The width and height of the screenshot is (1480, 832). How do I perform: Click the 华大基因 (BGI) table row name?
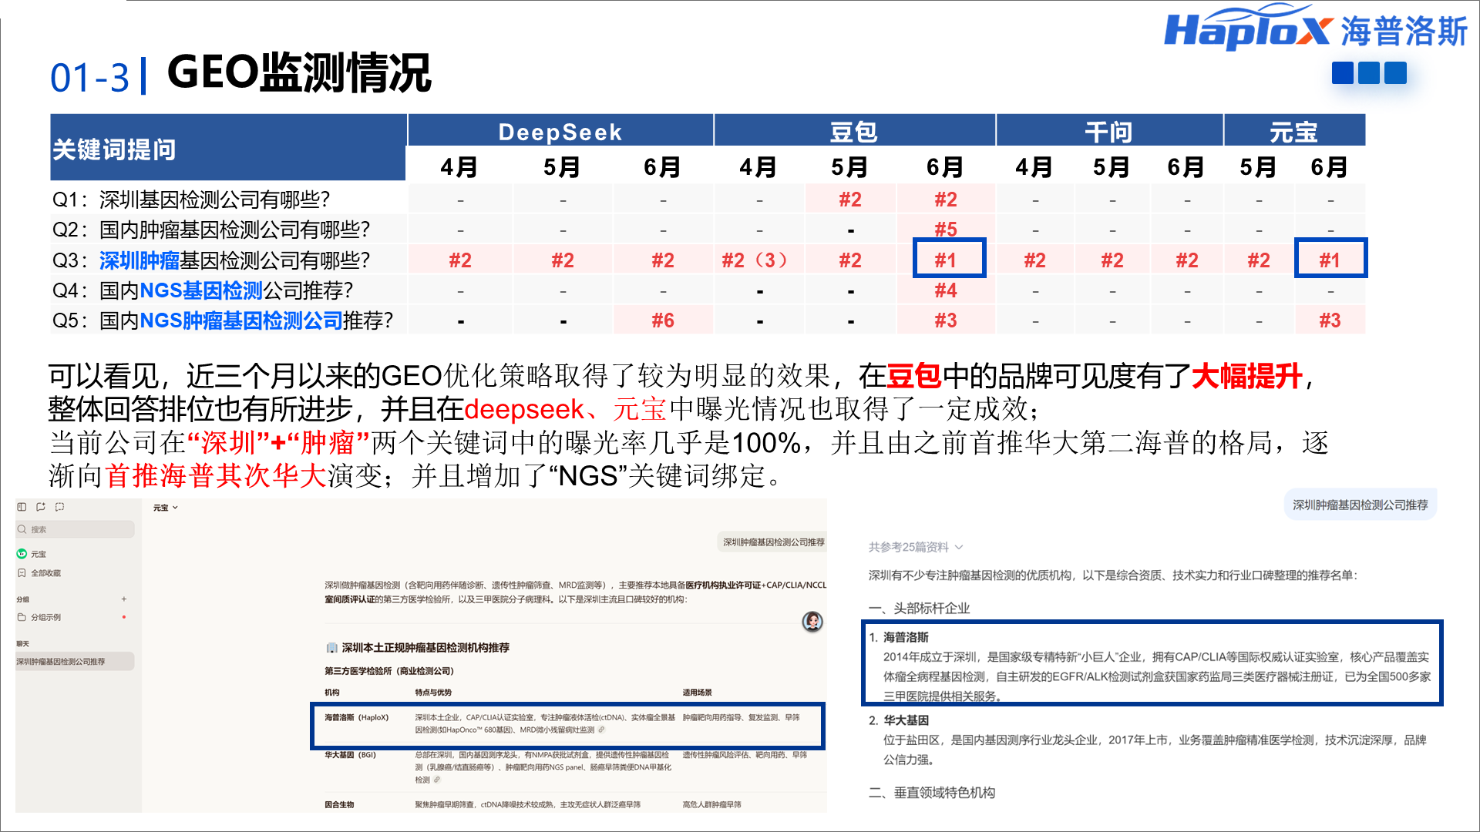(350, 755)
